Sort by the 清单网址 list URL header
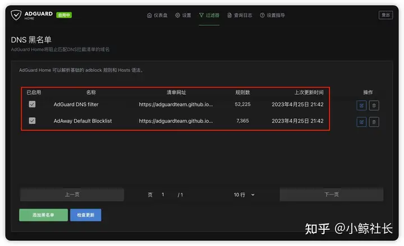404x246 pixels. pyautogui.click(x=176, y=92)
